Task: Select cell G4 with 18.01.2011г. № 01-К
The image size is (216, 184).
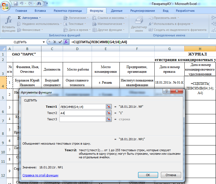Action: (x=169, y=83)
